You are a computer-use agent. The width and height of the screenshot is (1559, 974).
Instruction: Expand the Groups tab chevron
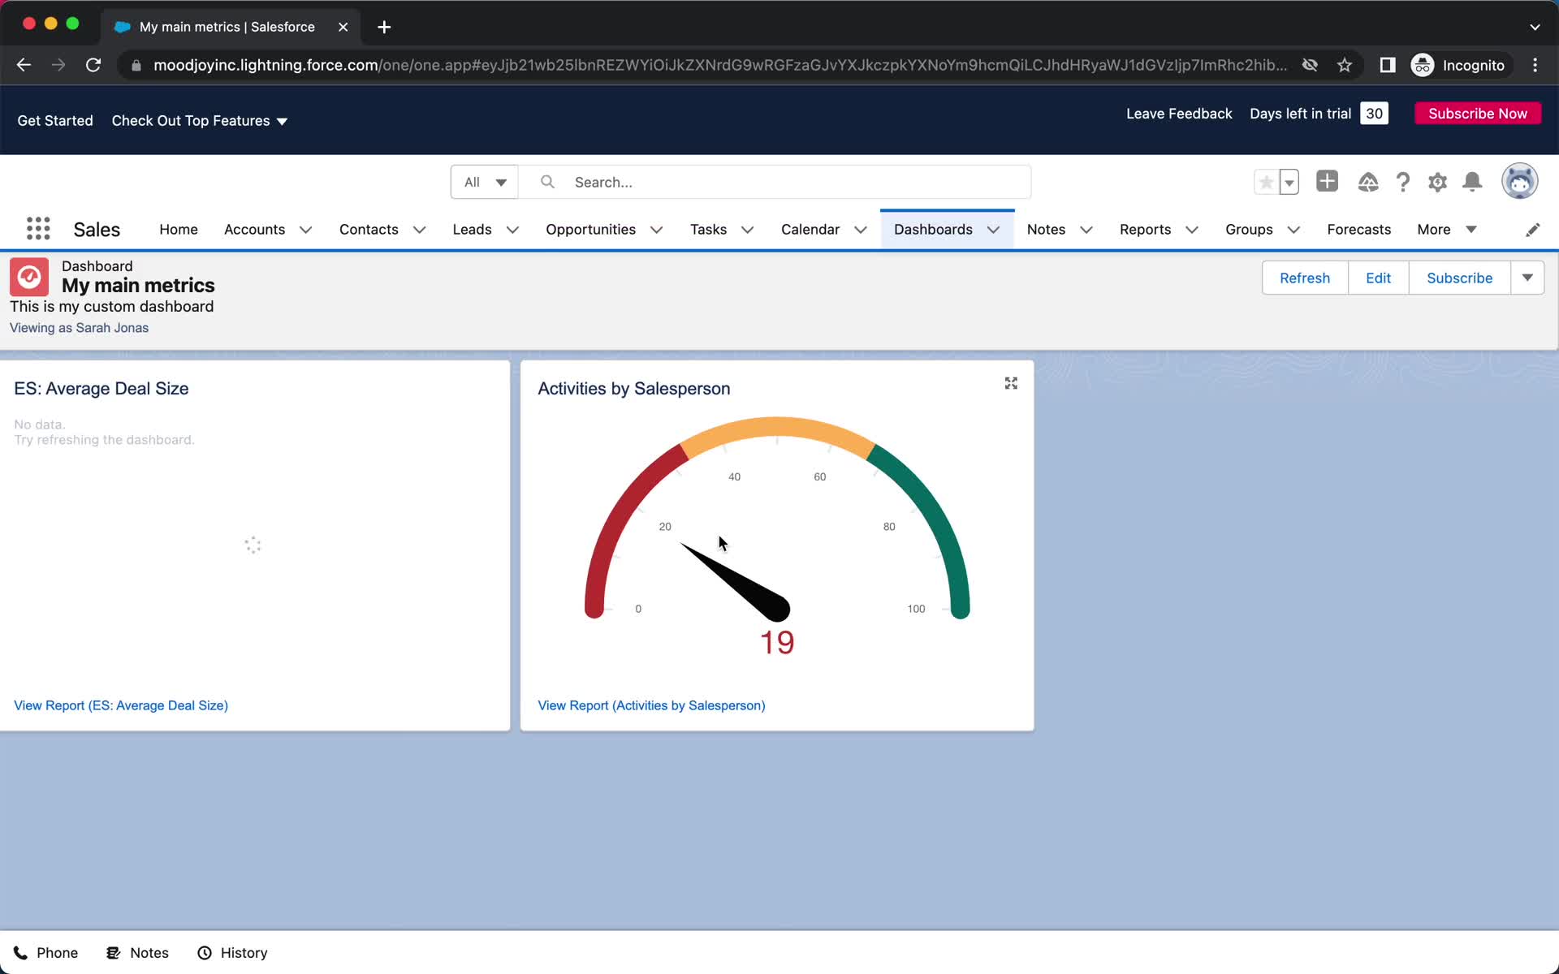[1293, 230]
